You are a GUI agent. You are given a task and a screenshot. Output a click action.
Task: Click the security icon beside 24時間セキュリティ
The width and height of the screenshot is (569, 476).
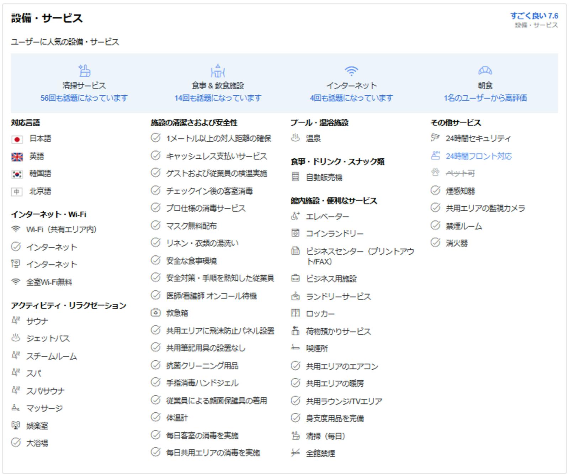[x=435, y=138]
